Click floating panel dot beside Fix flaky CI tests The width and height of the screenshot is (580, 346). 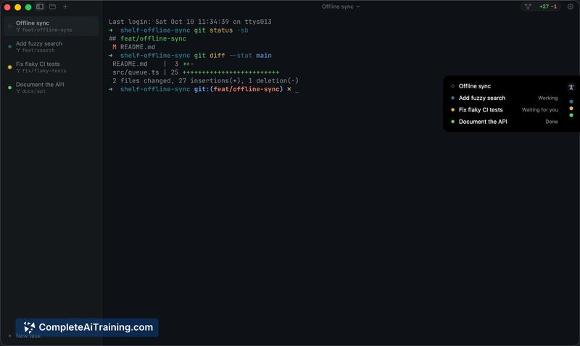point(452,110)
